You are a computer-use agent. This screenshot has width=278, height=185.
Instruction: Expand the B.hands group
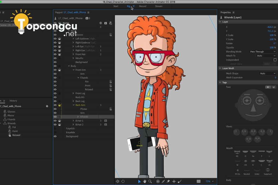[78, 117]
